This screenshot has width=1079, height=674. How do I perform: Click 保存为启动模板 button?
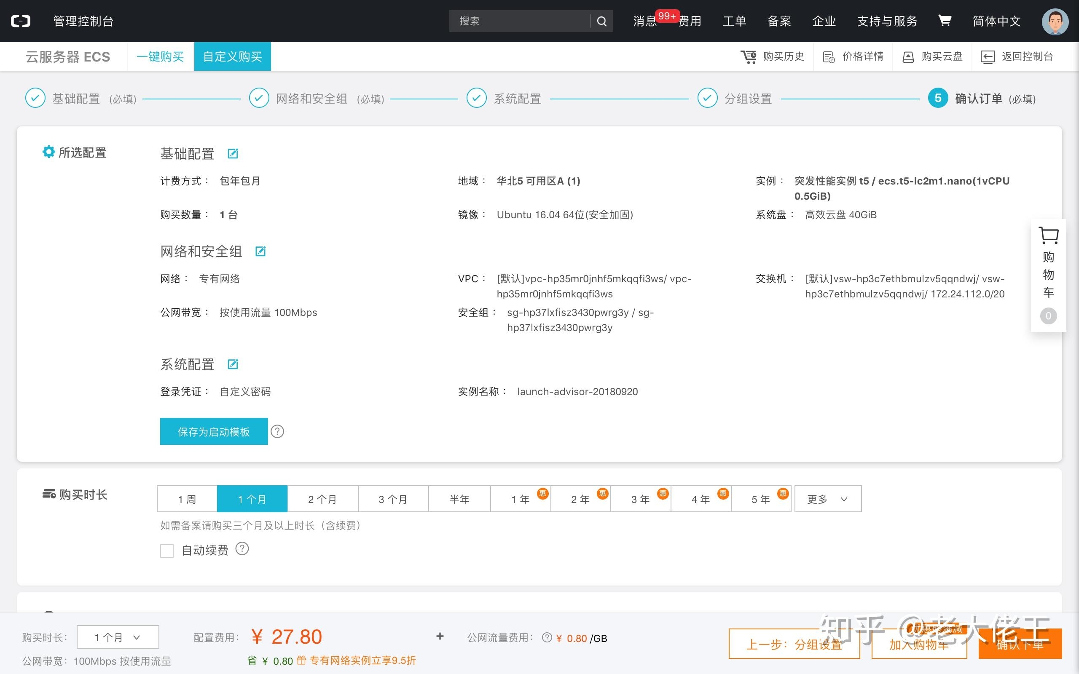213,431
